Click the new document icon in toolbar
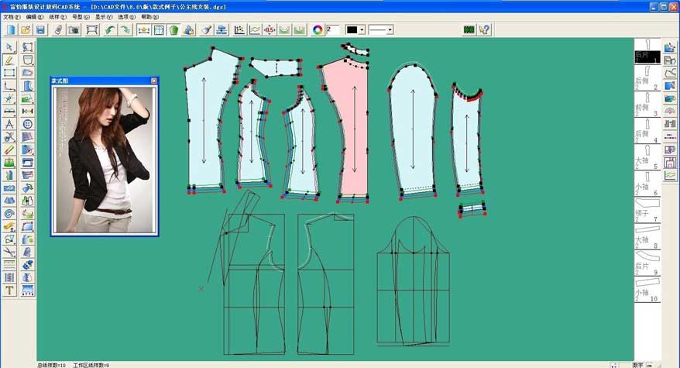Screen dimensions: 680x368 click(x=10, y=29)
